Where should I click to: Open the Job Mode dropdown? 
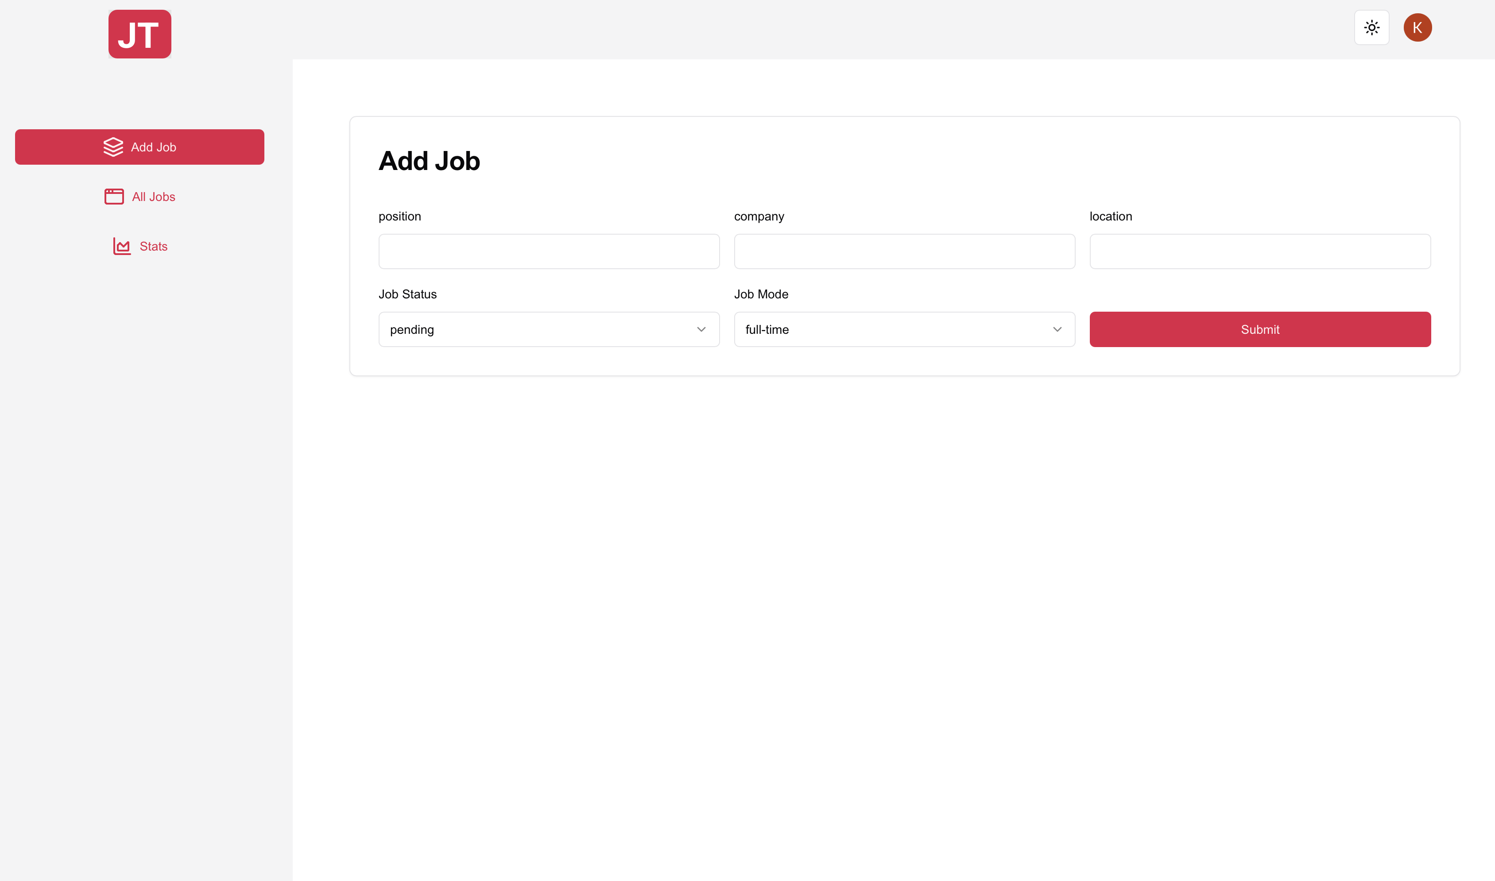[x=904, y=329]
